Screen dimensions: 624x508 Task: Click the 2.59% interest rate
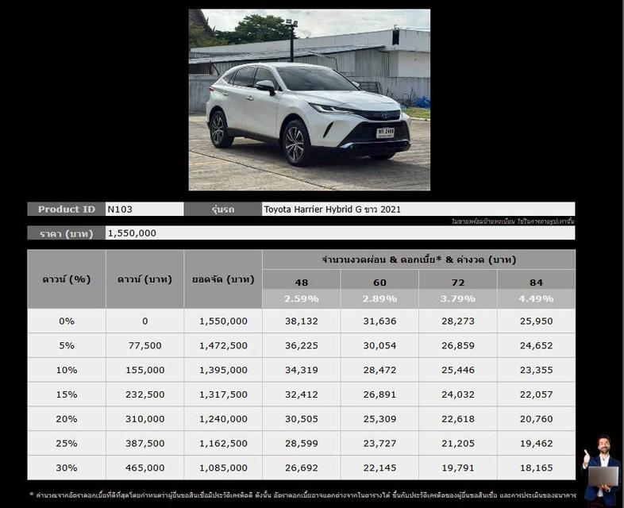tap(301, 298)
